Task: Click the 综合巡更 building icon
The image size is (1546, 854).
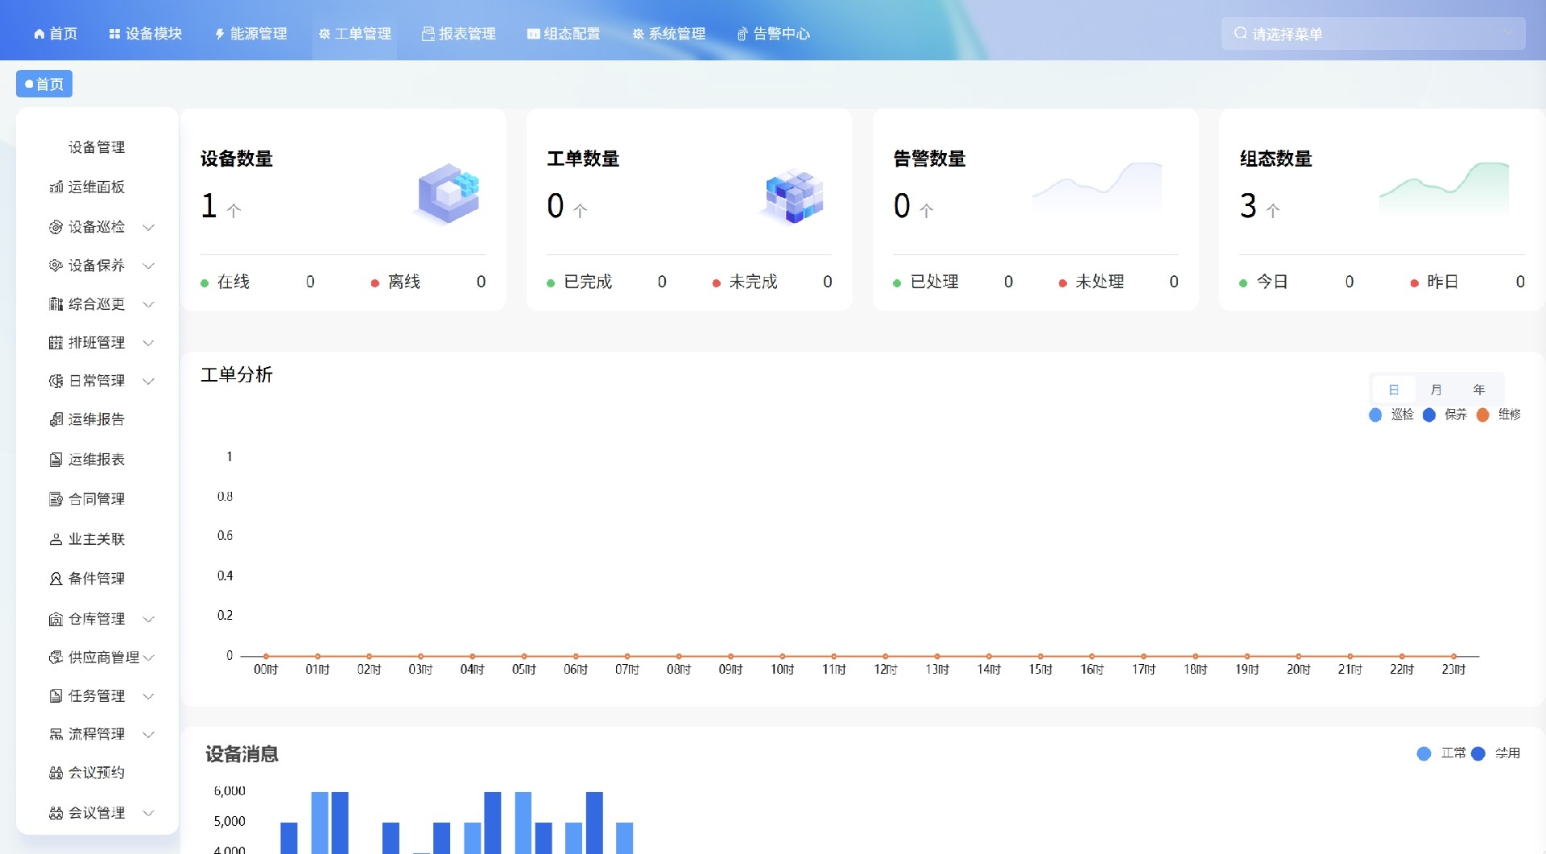Action: coord(56,304)
